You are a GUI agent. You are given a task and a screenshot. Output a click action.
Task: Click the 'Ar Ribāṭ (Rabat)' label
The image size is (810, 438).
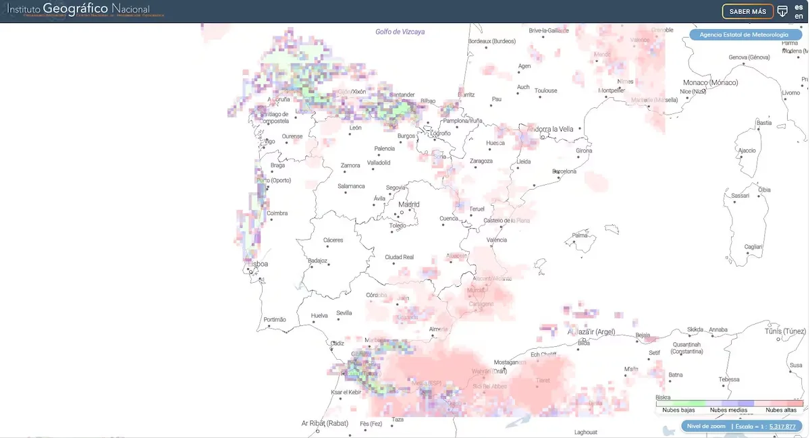(x=326, y=423)
